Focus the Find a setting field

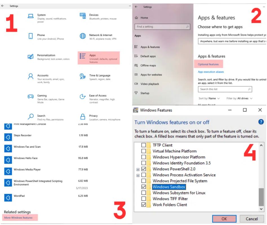[162, 27]
